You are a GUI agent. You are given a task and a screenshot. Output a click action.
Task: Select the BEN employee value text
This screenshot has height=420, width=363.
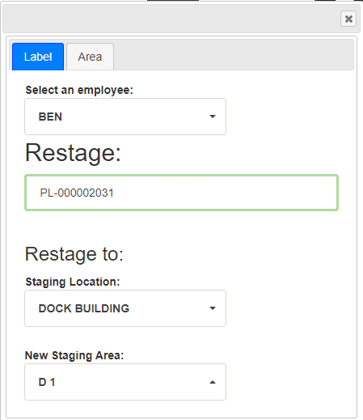(50, 117)
